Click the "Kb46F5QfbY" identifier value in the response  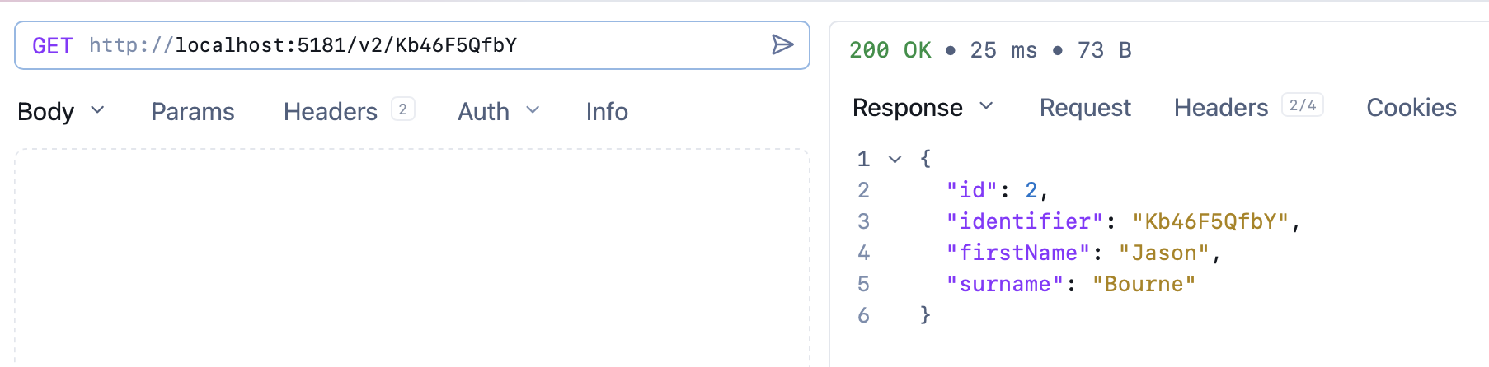1210,222
